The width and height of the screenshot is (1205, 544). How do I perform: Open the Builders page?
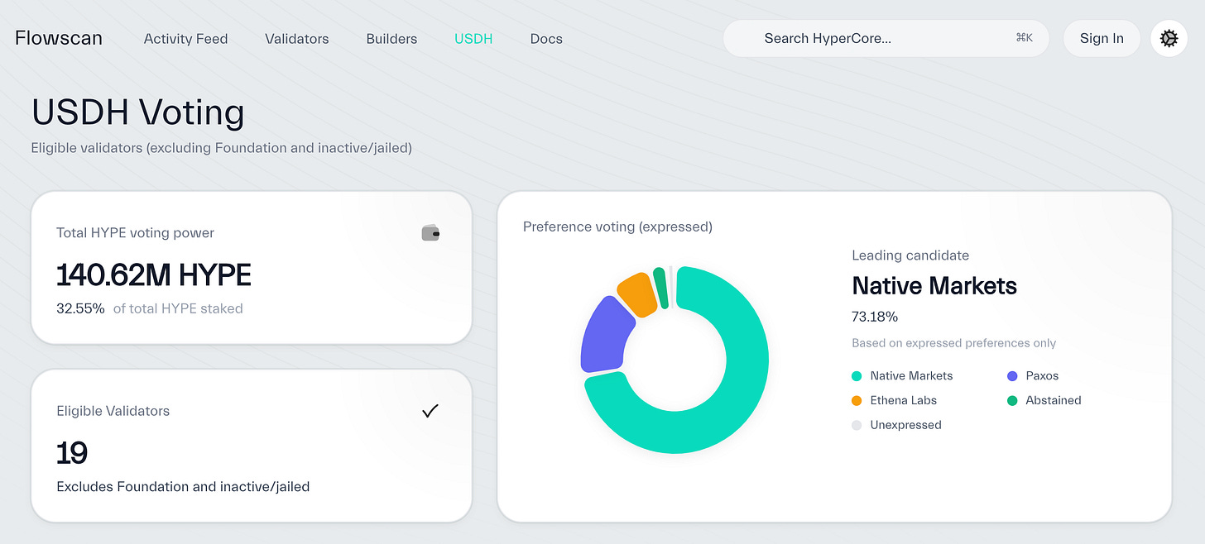pyautogui.click(x=391, y=39)
